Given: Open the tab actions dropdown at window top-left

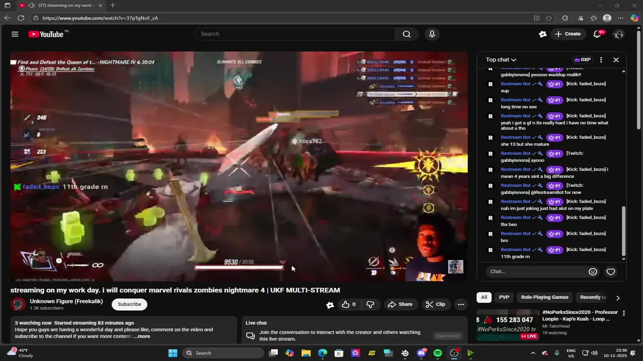Looking at the screenshot, I should [x=7, y=6].
